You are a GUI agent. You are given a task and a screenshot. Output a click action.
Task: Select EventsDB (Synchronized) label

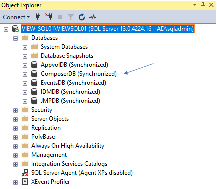tap(73, 83)
